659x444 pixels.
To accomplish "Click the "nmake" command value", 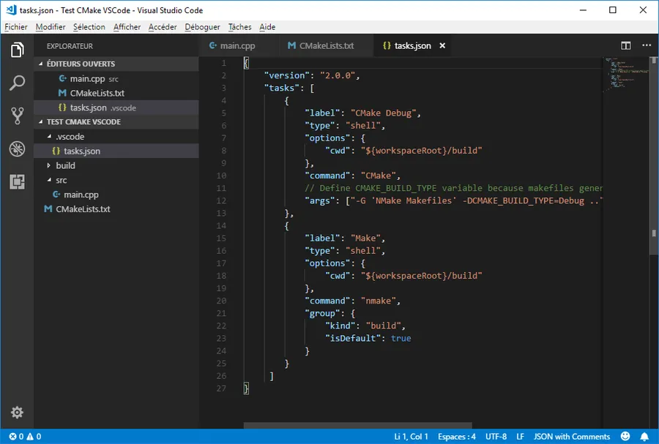I will point(379,301).
